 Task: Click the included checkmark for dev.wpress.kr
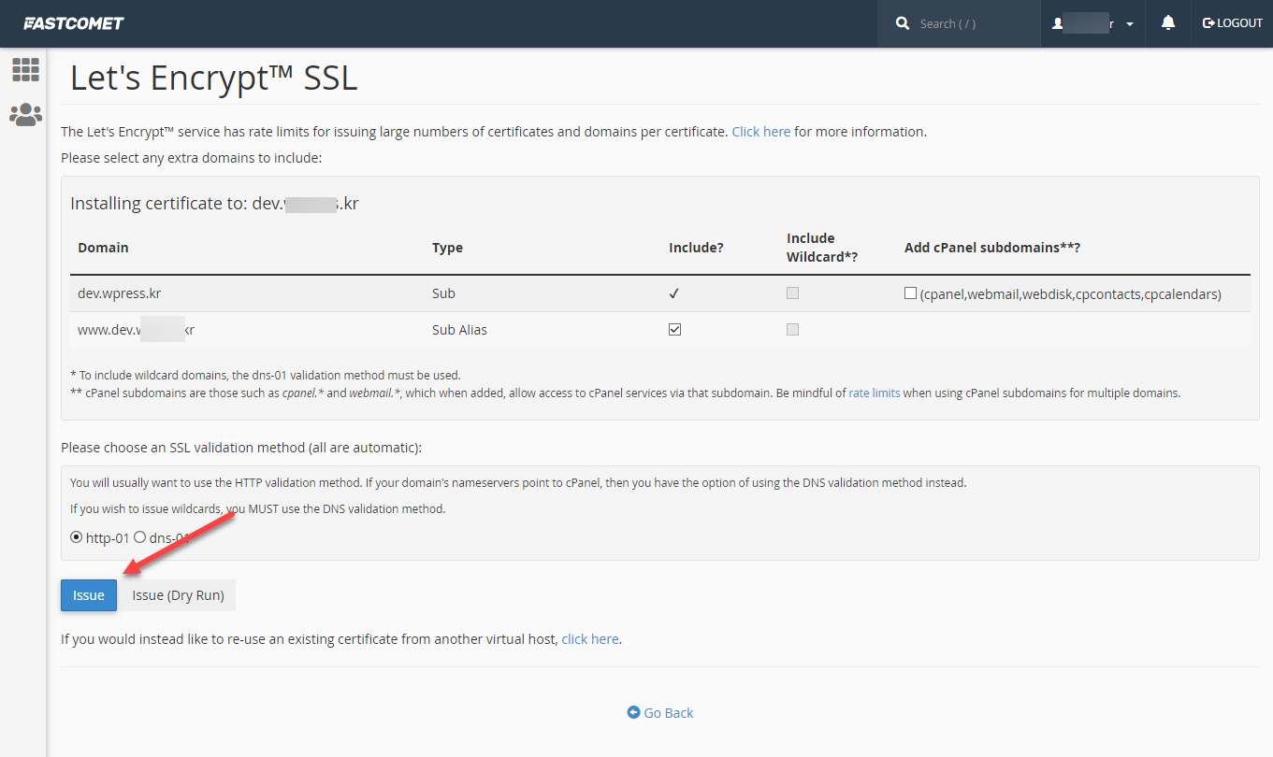click(x=674, y=293)
